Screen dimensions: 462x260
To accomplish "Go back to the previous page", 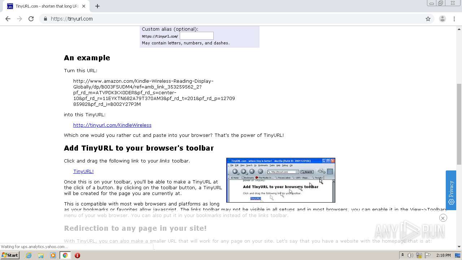I will pyautogui.click(x=8, y=19).
